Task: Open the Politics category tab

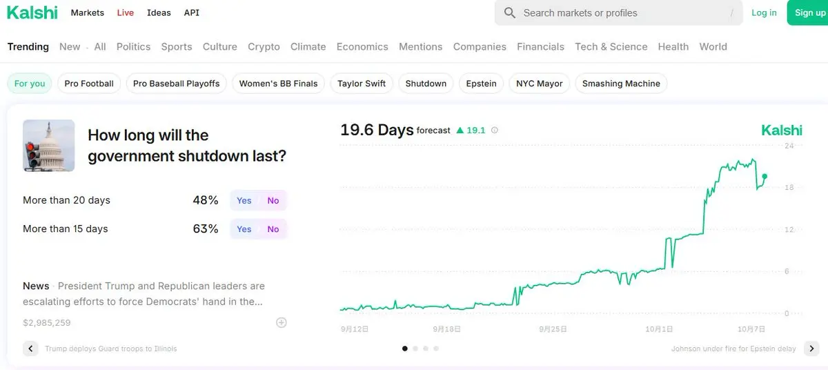Action: coord(133,46)
